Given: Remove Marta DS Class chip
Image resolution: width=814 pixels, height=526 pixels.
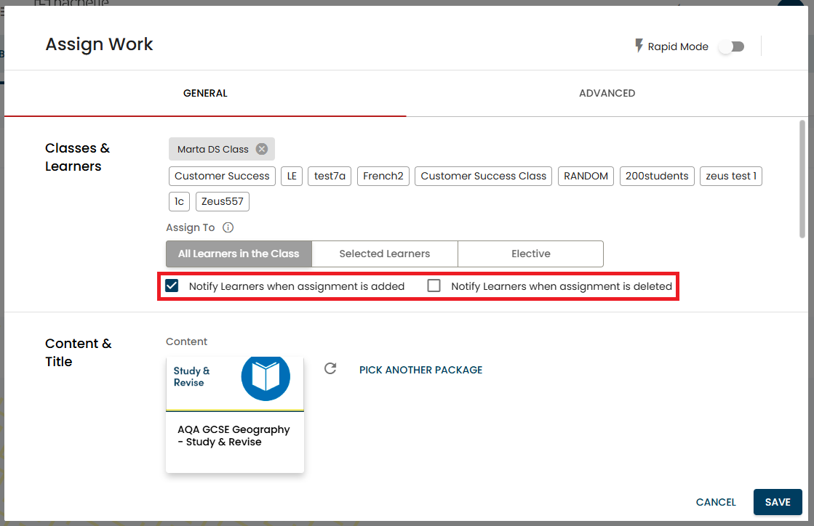Looking at the screenshot, I should pos(262,149).
